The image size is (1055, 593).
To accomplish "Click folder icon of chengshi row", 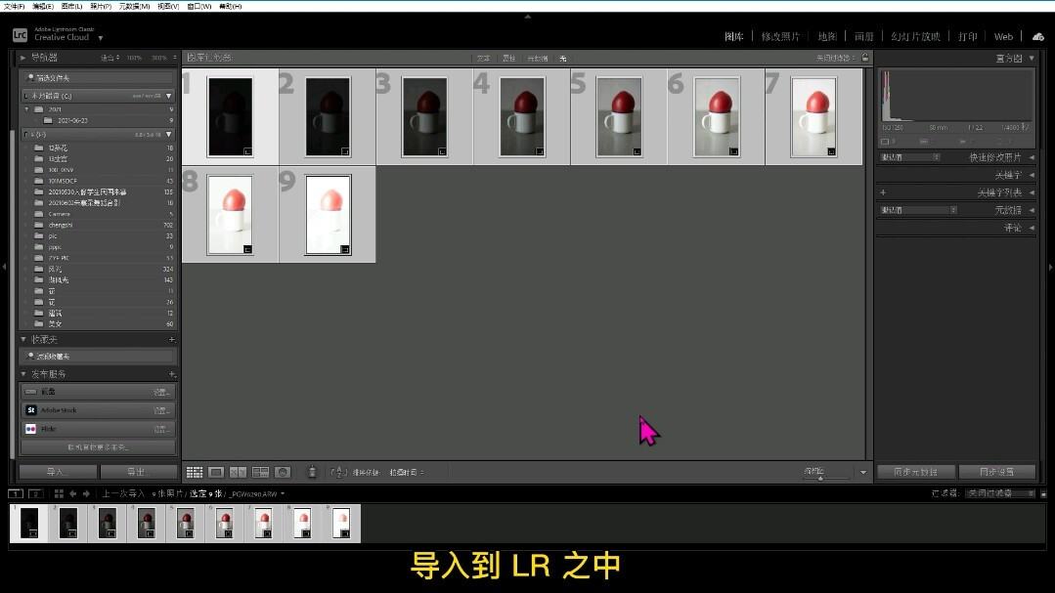I will [39, 225].
